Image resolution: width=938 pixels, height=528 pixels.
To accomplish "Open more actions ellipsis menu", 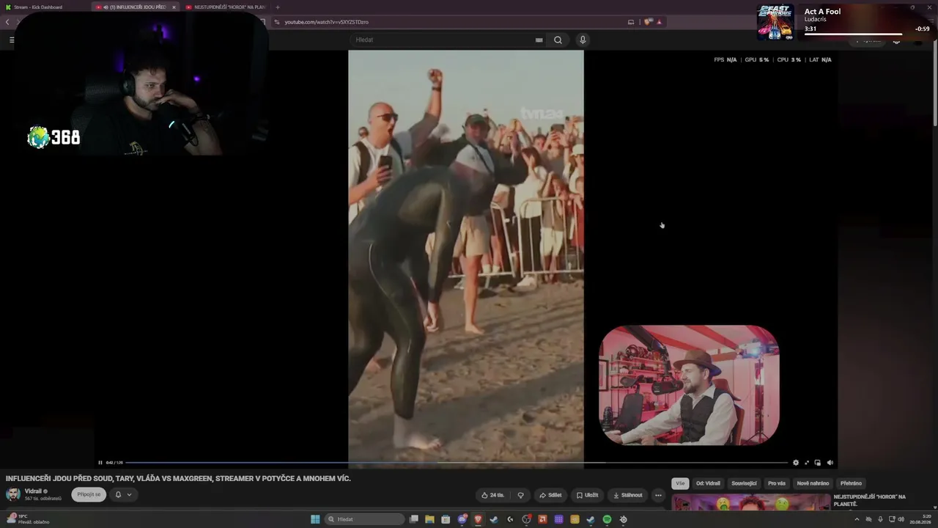I will [658, 495].
